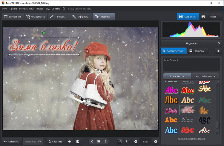Zoom in with the plus icon
Viewport: 224px width, 146px height.
tap(155, 142)
